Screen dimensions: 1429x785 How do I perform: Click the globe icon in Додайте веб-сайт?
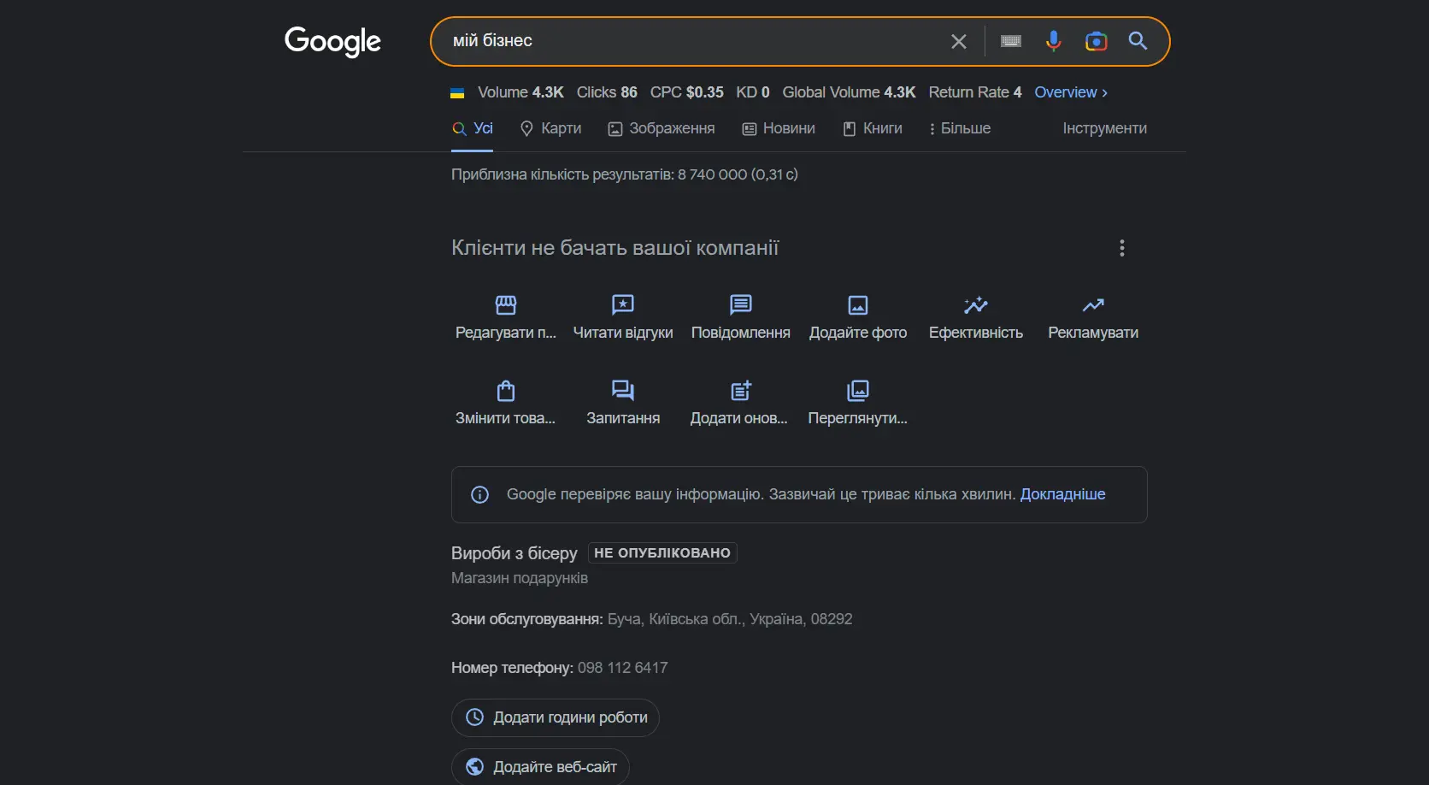click(474, 767)
